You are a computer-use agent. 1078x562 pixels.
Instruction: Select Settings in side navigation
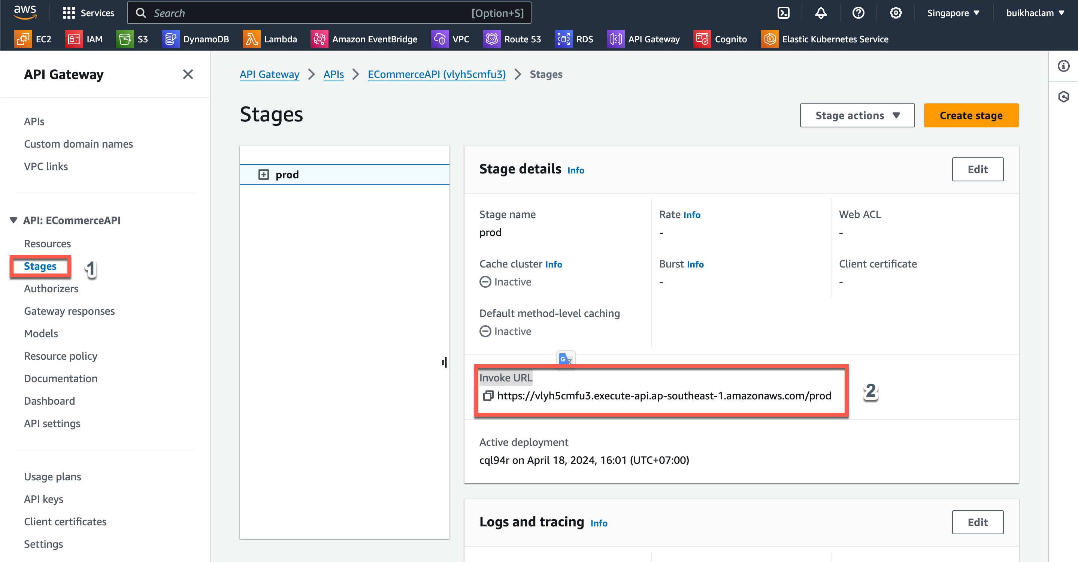pyautogui.click(x=43, y=544)
